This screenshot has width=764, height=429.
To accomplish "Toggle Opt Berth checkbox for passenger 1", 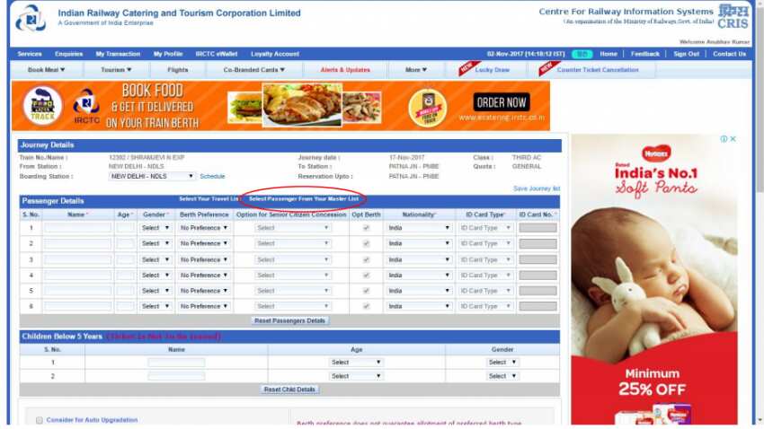I will tap(367, 228).
